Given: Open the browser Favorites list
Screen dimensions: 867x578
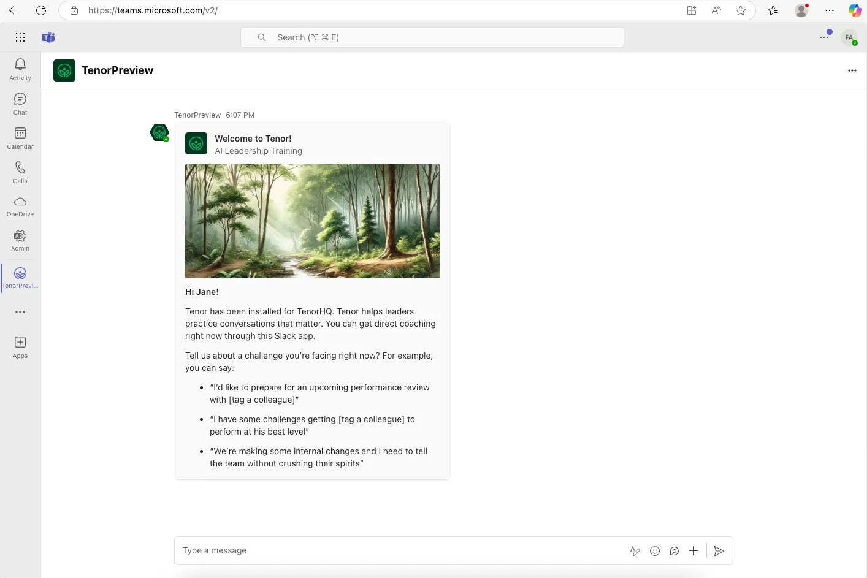Looking at the screenshot, I should tap(773, 10).
